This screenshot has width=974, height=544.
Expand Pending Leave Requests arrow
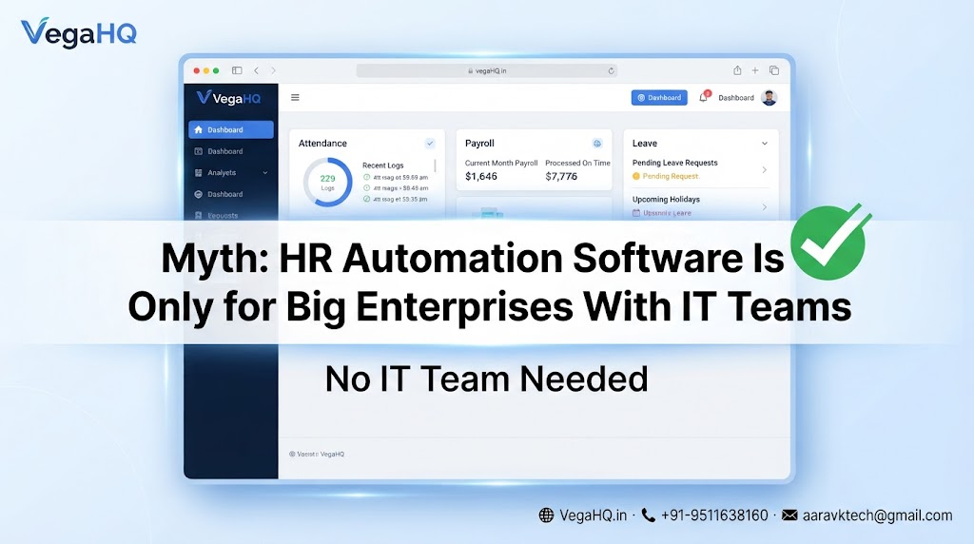[765, 169]
